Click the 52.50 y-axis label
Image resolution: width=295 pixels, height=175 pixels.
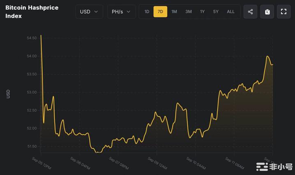(x=32, y=110)
